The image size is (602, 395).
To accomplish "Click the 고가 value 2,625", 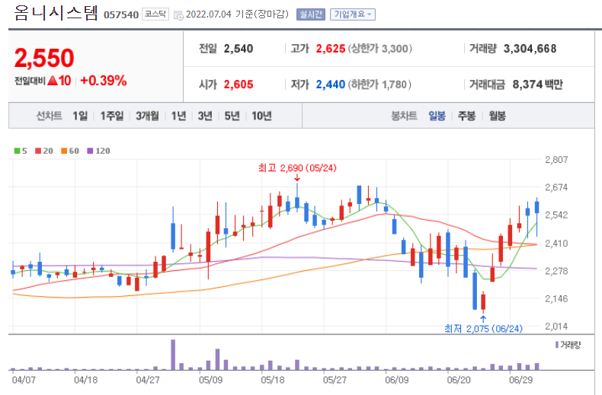I will [x=331, y=49].
